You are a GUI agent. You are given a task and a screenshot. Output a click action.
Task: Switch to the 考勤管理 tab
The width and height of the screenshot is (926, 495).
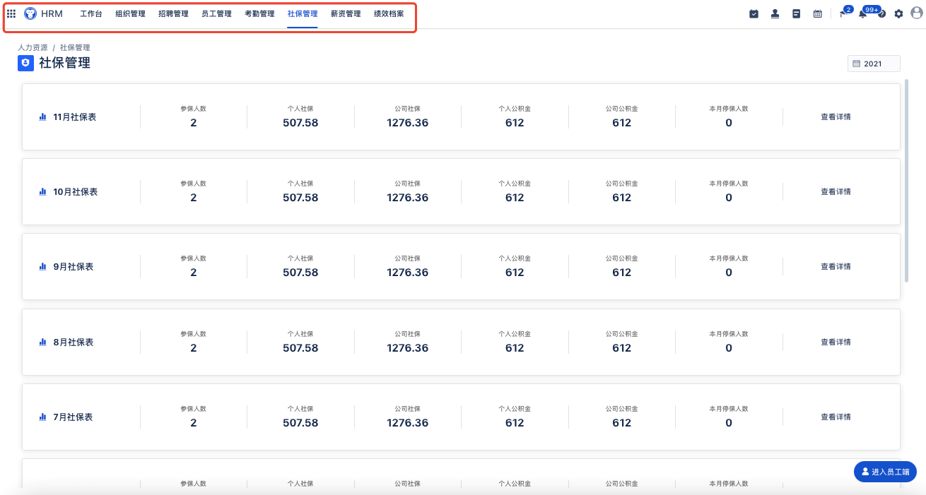coord(259,13)
